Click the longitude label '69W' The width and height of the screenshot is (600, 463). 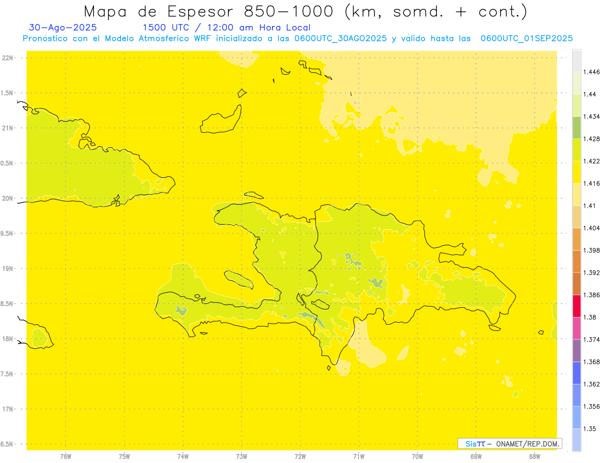pos(476,456)
